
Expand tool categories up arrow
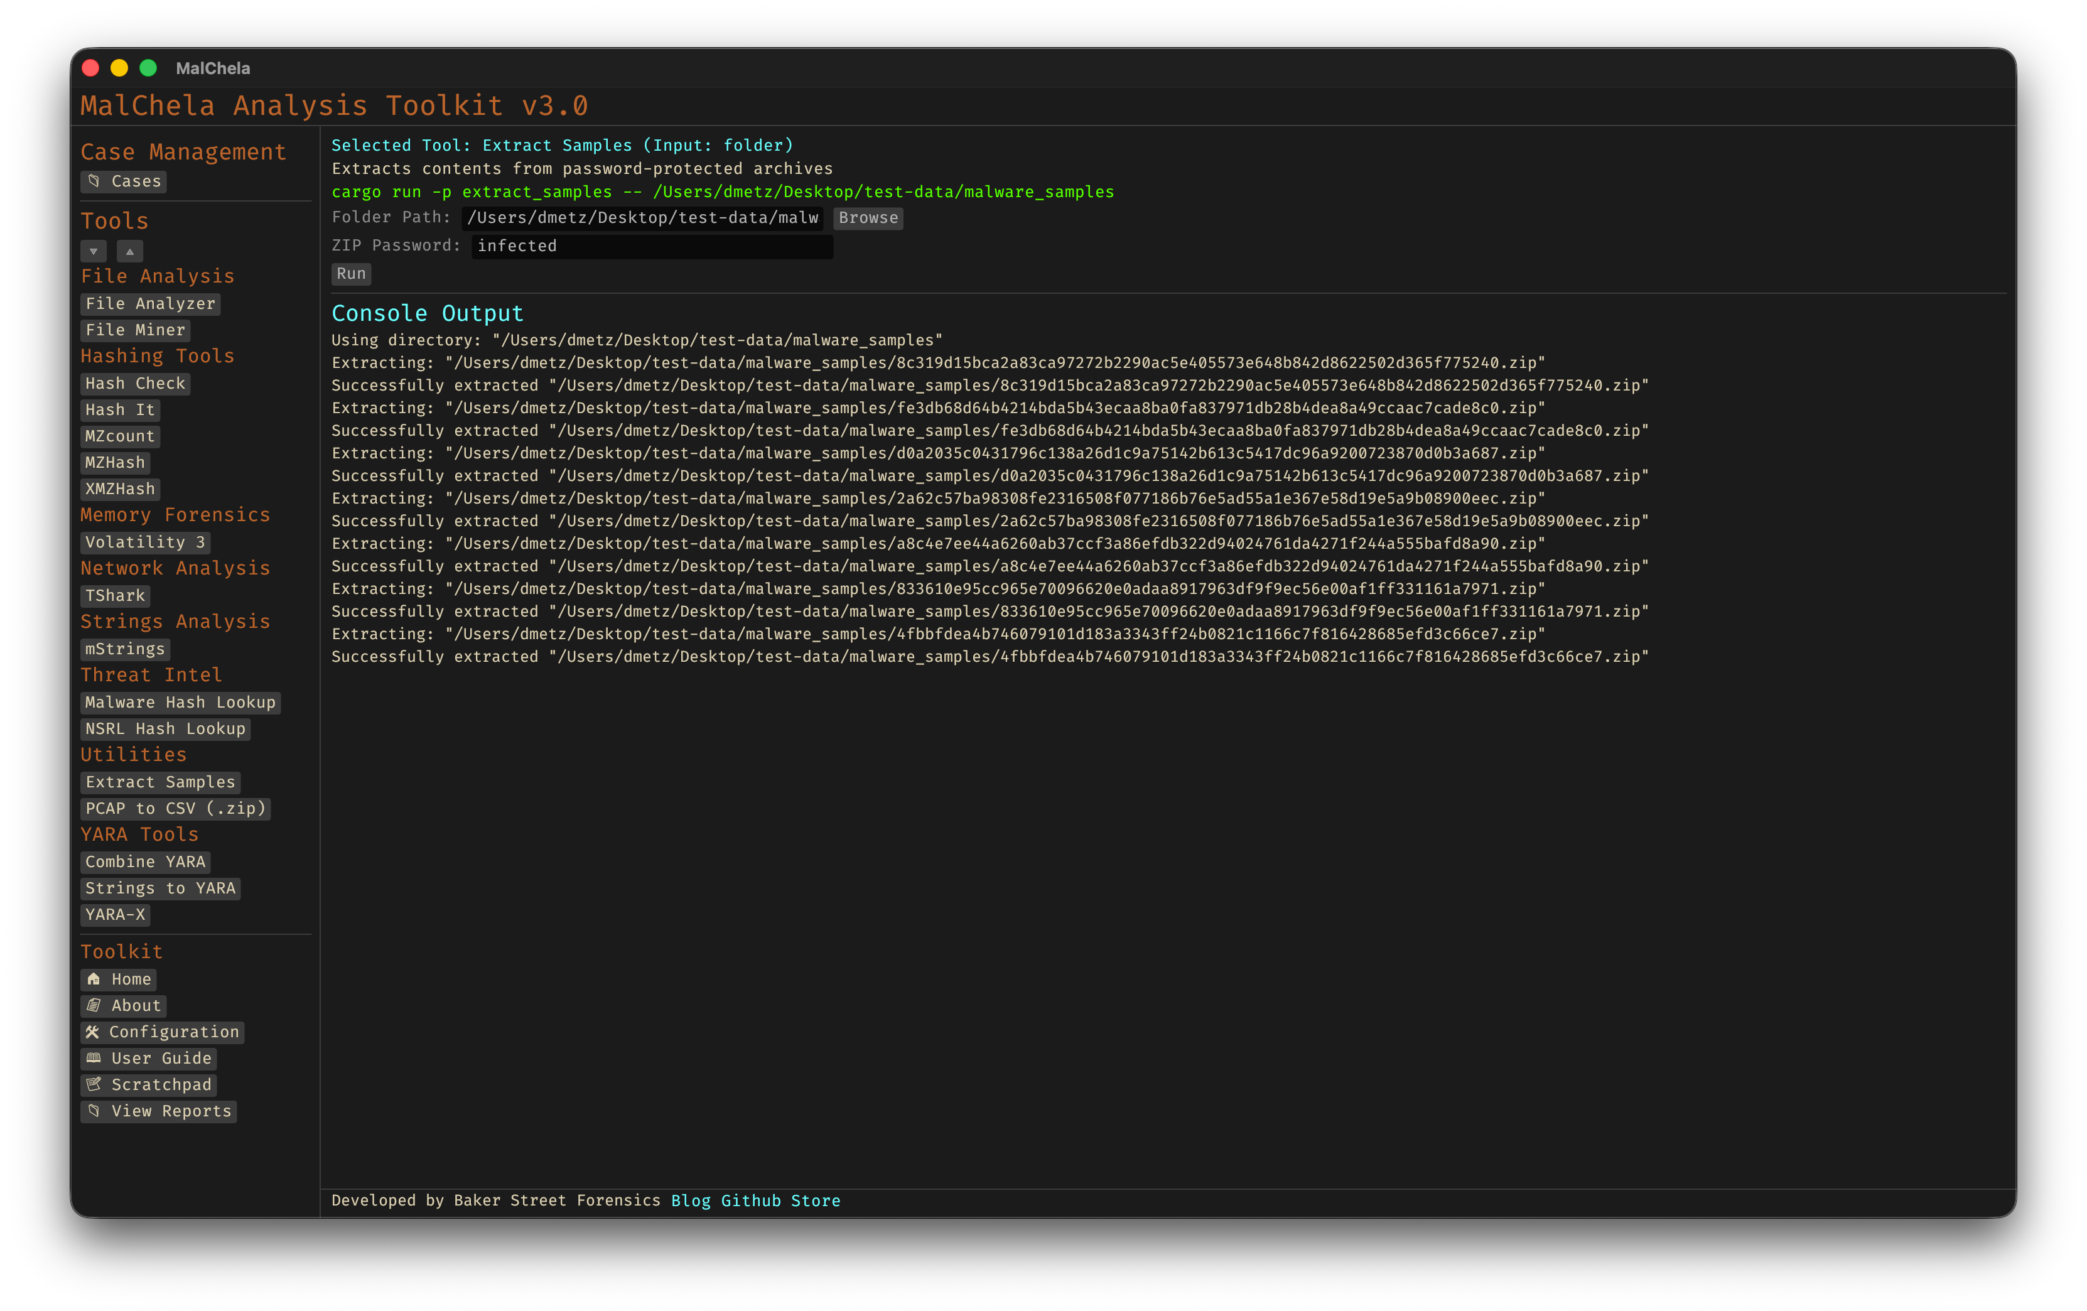pyautogui.click(x=130, y=251)
